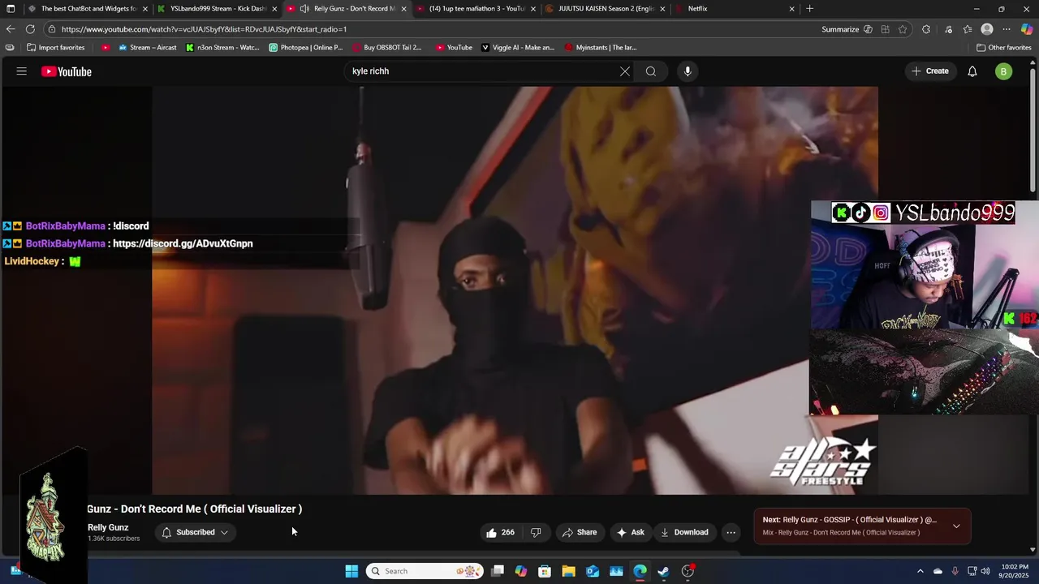1039x584 pixels.
Task: Launch Copilot from the Edge toolbar
Action: (1027, 29)
